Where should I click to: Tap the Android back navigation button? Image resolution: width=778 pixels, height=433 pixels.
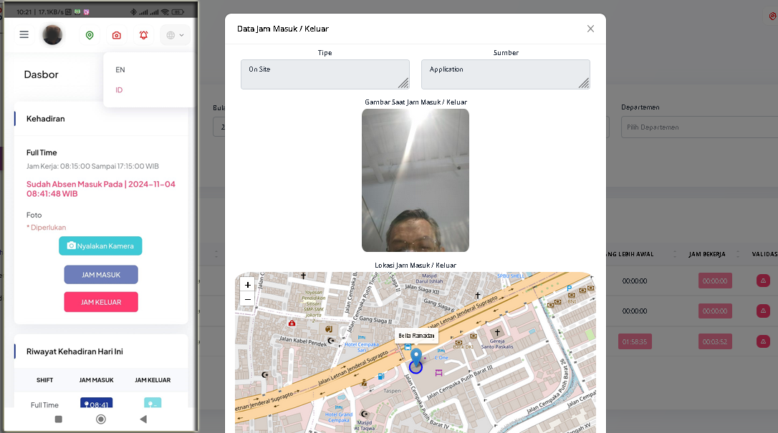pyautogui.click(x=143, y=419)
